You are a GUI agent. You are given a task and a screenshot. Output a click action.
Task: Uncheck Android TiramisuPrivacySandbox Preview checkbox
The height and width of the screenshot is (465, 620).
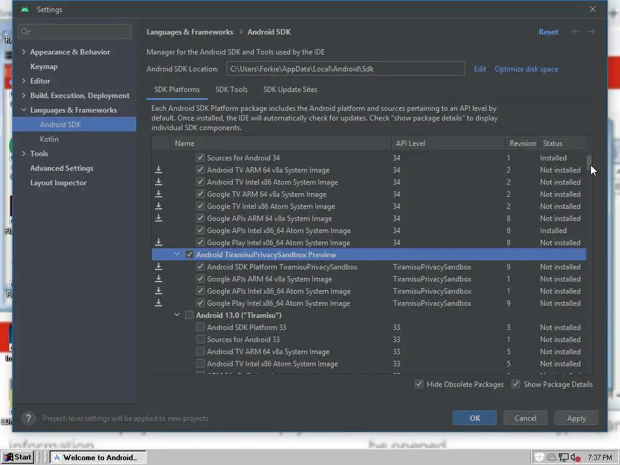coord(190,255)
